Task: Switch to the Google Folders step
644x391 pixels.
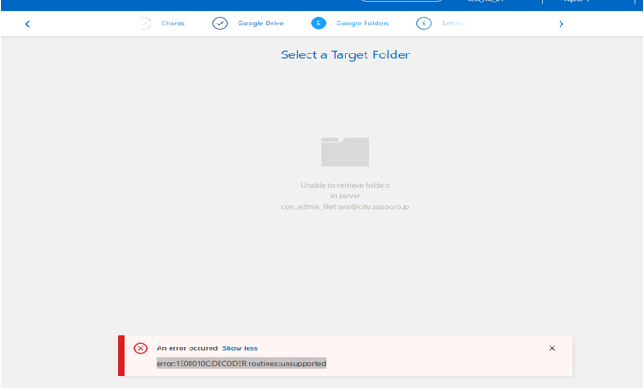Action: point(362,24)
